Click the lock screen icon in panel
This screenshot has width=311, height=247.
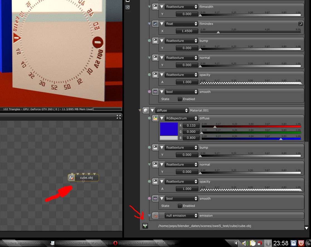pyautogui.click(x=293, y=243)
